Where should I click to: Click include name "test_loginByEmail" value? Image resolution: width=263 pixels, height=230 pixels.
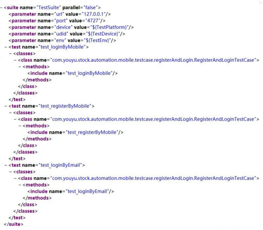pyautogui.click(x=87, y=191)
